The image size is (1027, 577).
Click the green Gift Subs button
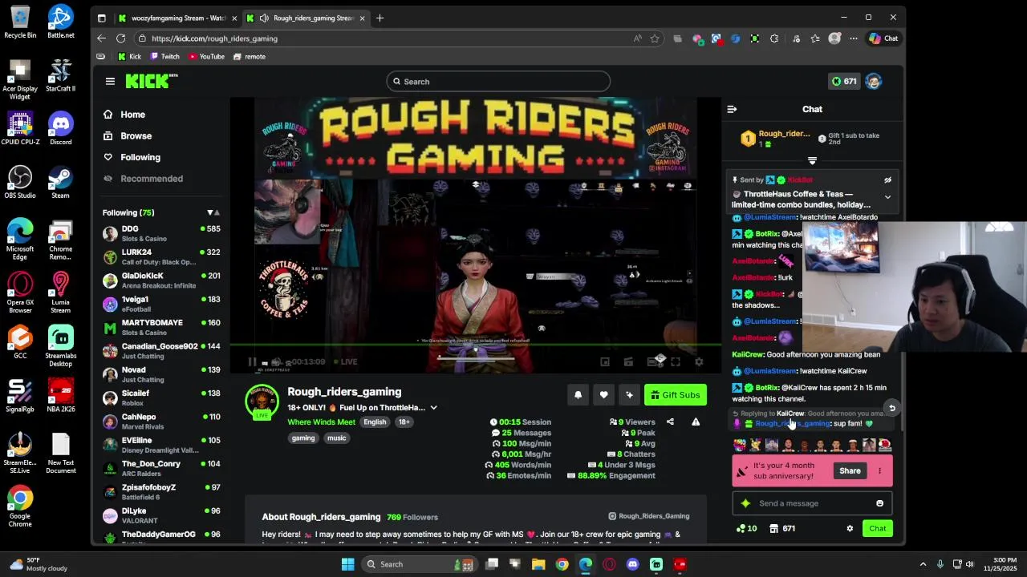(x=675, y=395)
